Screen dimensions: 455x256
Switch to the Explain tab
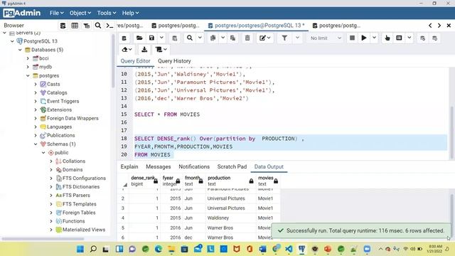(x=129, y=166)
